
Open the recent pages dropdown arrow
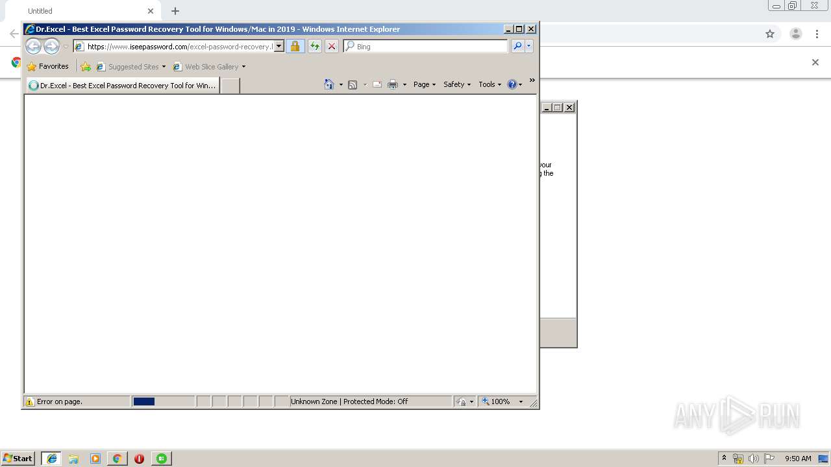point(66,47)
